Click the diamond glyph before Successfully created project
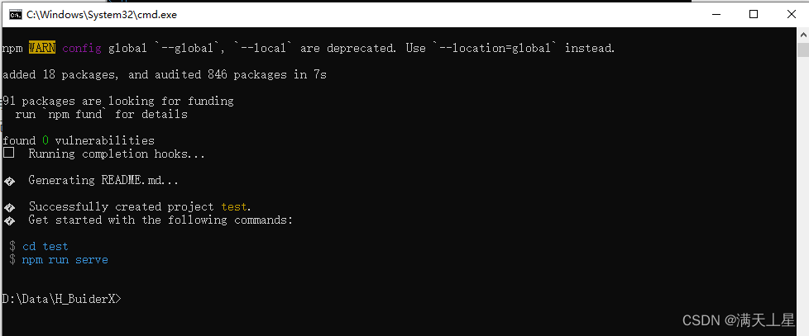Viewport: 809px width, 336px height. click(x=9, y=208)
